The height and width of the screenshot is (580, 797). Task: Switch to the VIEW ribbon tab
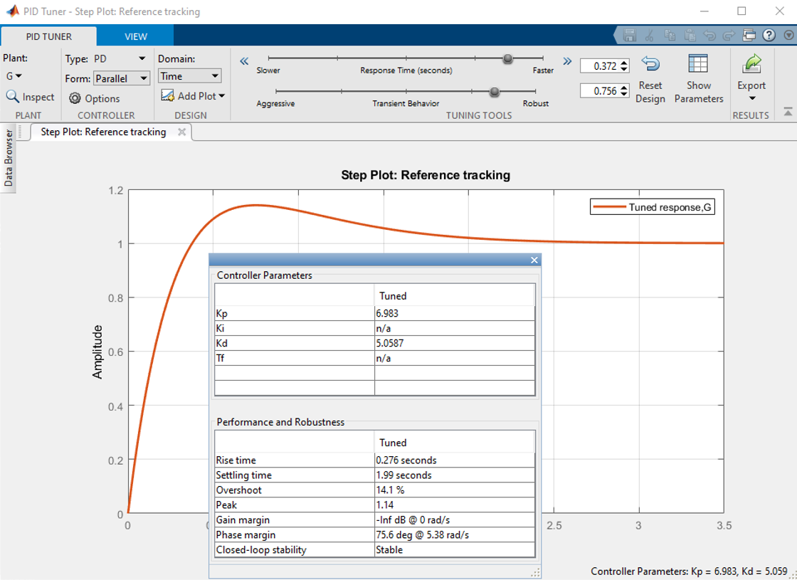pyautogui.click(x=136, y=36)
